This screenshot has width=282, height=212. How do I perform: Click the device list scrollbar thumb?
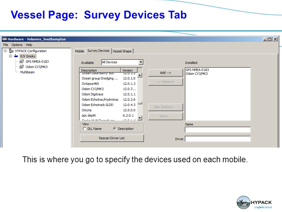click(140, 103)
